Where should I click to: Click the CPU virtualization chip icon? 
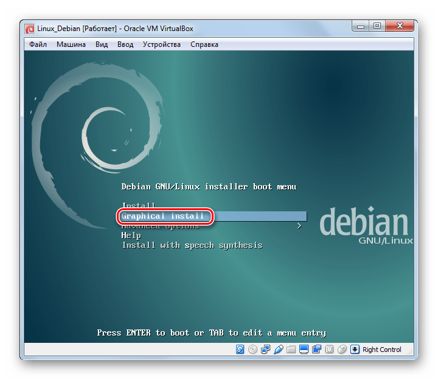(x=329, y=350)
